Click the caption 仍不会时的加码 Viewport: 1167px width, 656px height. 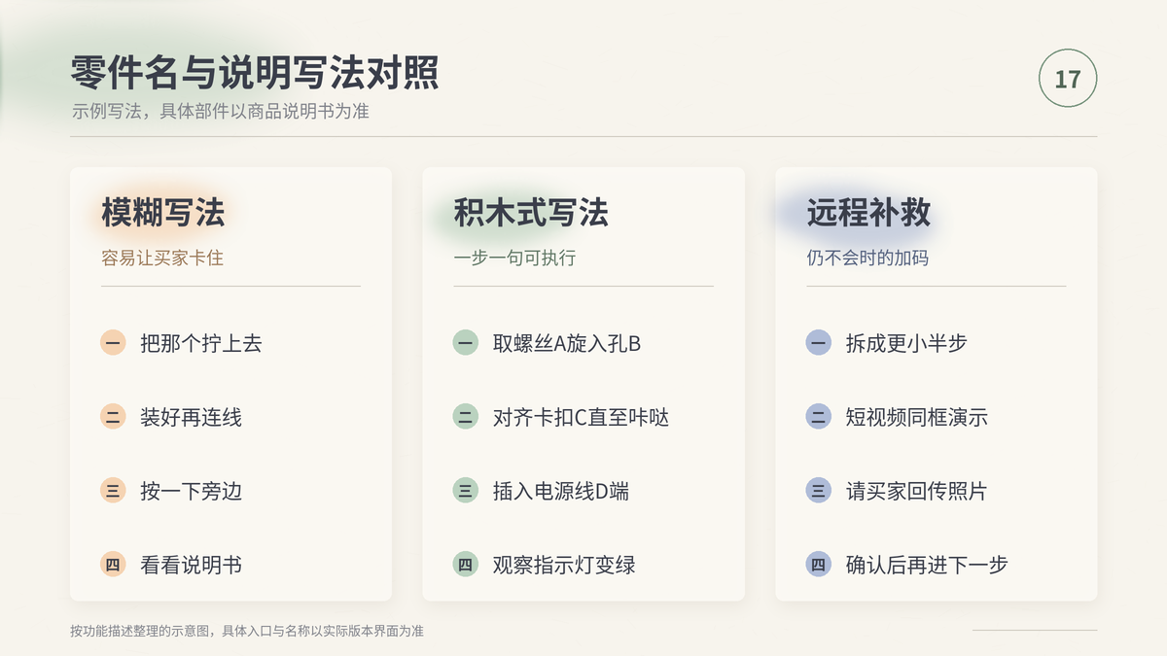pyautogui.click(x=867, y=259)
